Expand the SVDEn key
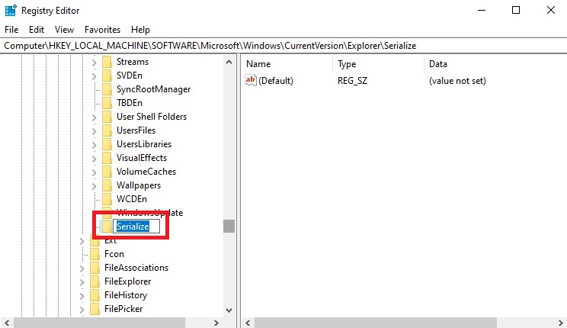The image size is (567, 328). pos(94,76)
